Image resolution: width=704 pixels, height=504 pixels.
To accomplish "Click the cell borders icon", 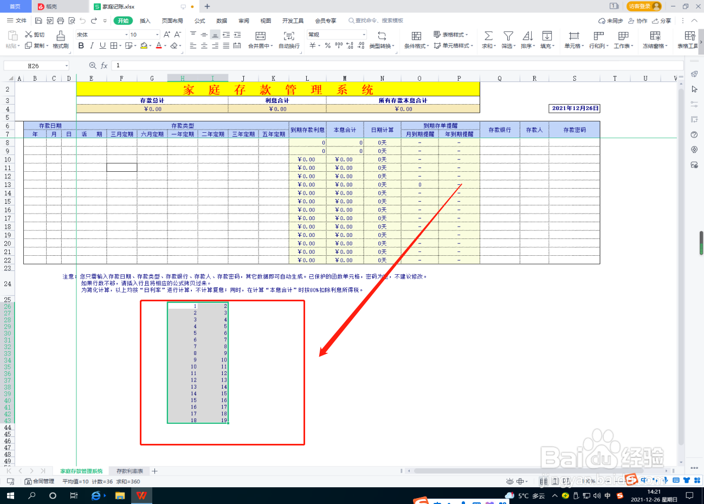I will (x=114, y=46).
